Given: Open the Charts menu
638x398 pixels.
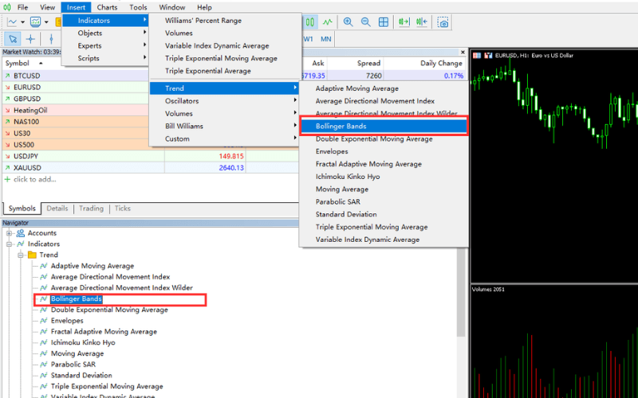Looking at the screenshot, I should (107, 7).
